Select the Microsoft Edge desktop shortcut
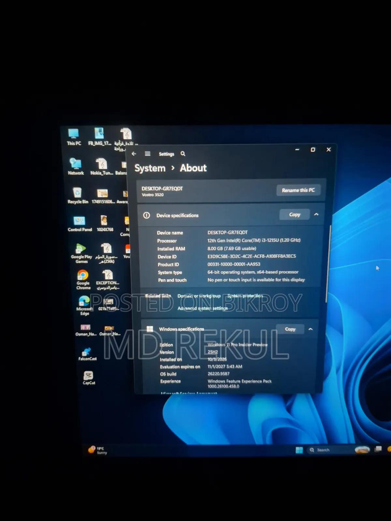The image size is (391, 521). (84, 305)
